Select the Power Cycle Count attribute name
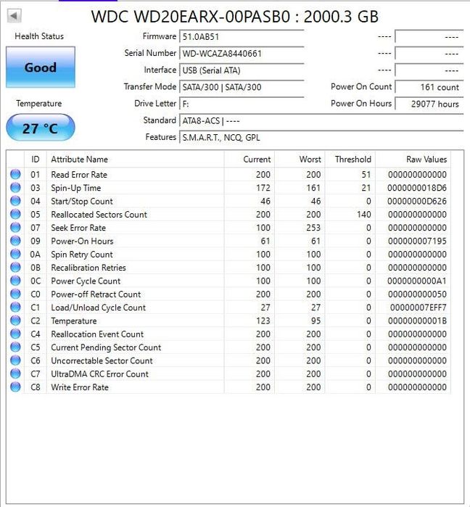The height and width of the screenshot is (507, 470). pyautogui.click(x=86, y=281)
